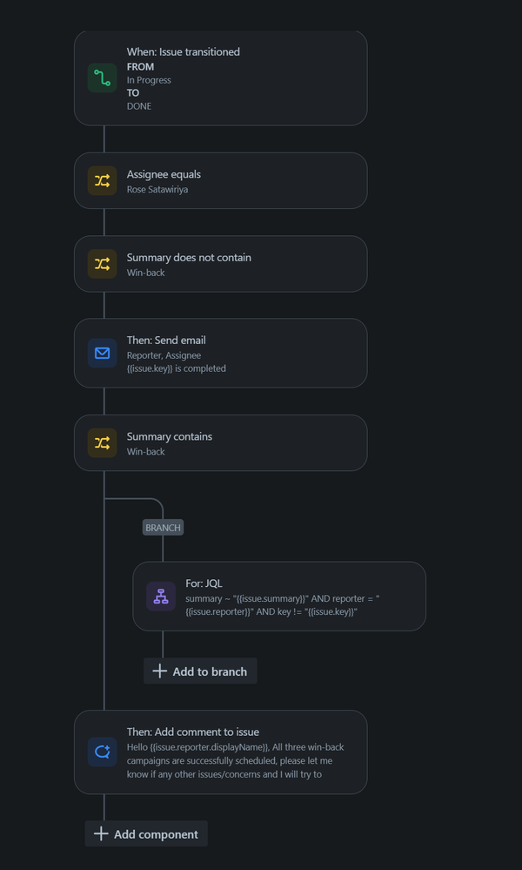Open the Summary contains Win-back condition card
The width and height of the screenshot is (522, 870).
(x=220, y=442)
